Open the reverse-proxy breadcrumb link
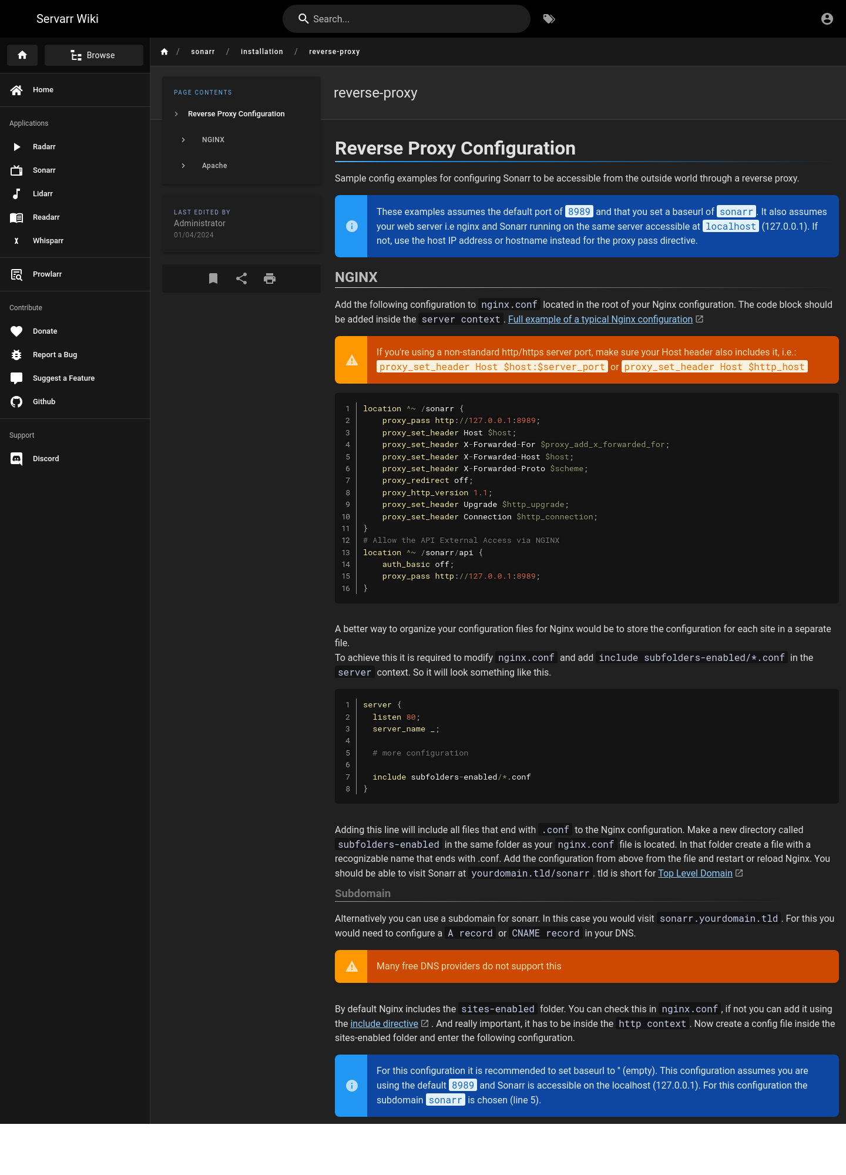Screen dimensions: 846x1175 click(x=334, y=52)
